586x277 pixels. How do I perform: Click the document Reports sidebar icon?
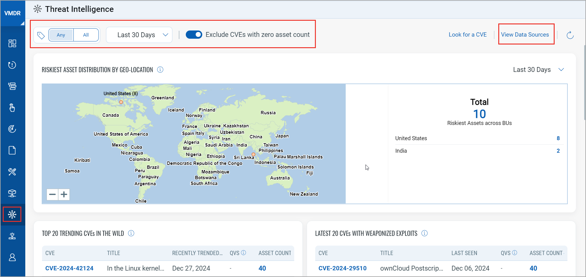(x=12, y=151)
